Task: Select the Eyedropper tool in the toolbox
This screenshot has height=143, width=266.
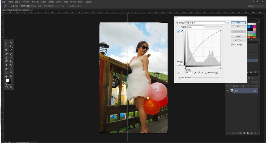Action: (11, 50)
